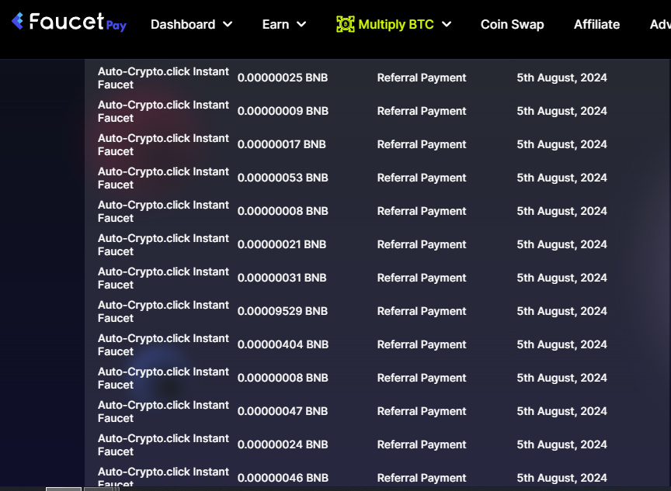
Task: Click the date in the 0.00000031 BNB row
Action: (x=561, y=278)
